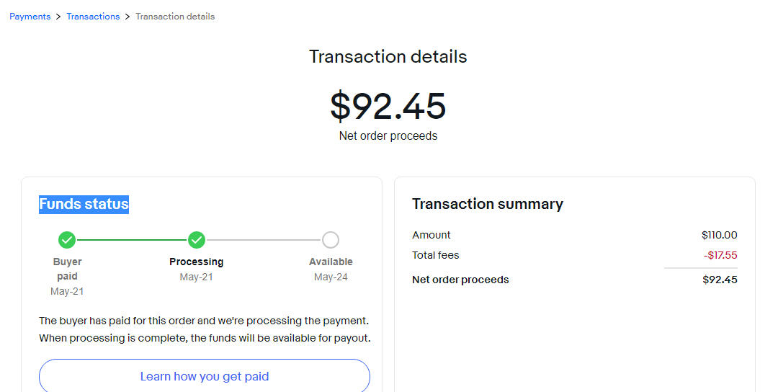The image size is (778, 392).
Task: Select the red Total fees -$17.55 value
Action: point(720,256)
